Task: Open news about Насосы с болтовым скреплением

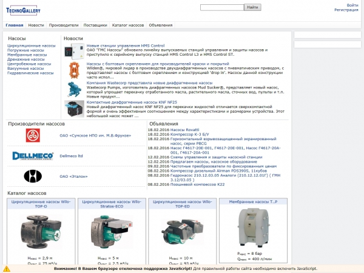Action: click(158, 64)
